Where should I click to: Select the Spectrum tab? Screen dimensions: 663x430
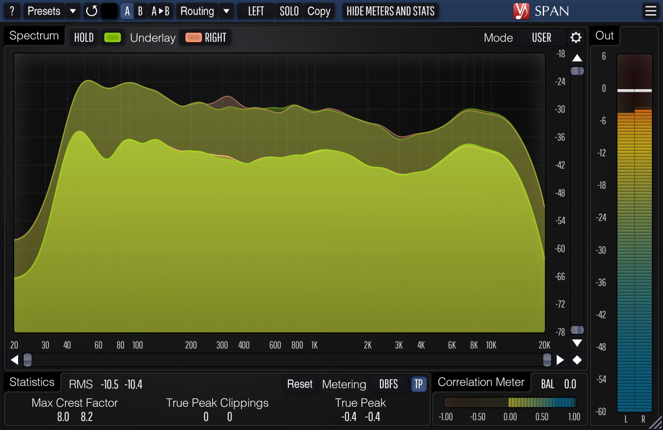tap(34, 36)
